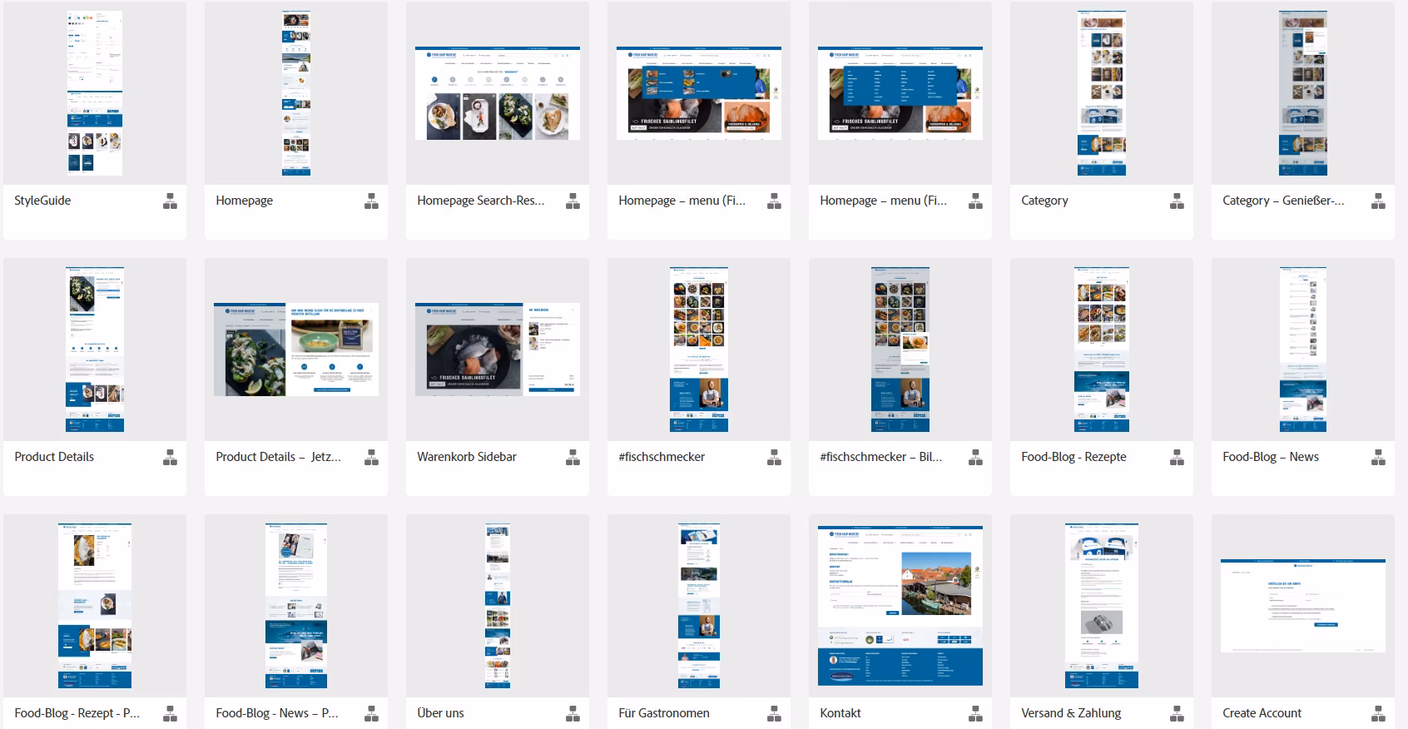Select the "Food-Blog - News – P..." label
Viewport: 1408px width, 729px height.
277,713
